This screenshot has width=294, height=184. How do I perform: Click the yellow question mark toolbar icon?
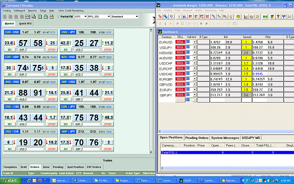pyautogui.click(x=278, y=16)
